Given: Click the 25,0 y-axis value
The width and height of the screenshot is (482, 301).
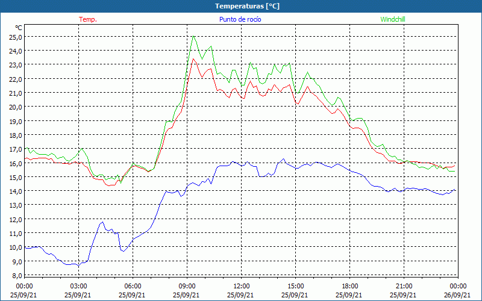Looking at the screenshot, I should coord(16,37).
